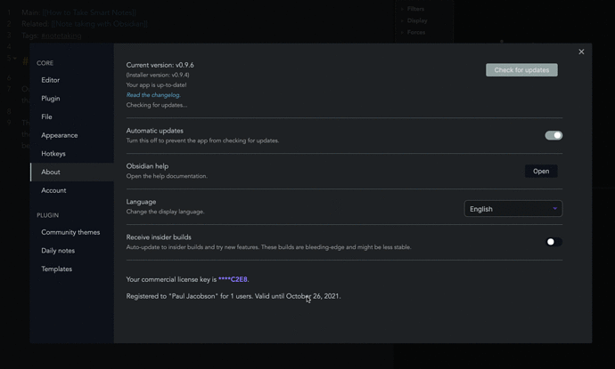This screenshot has height=369, width=615.
Task: Close the settings dialog with the X
Action: [581, 52]
